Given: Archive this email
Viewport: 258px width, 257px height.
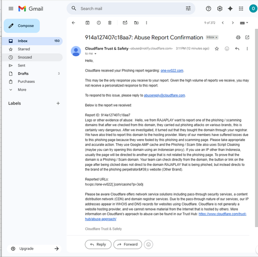Looking at the screenshot, I should [x=87, y=23].
